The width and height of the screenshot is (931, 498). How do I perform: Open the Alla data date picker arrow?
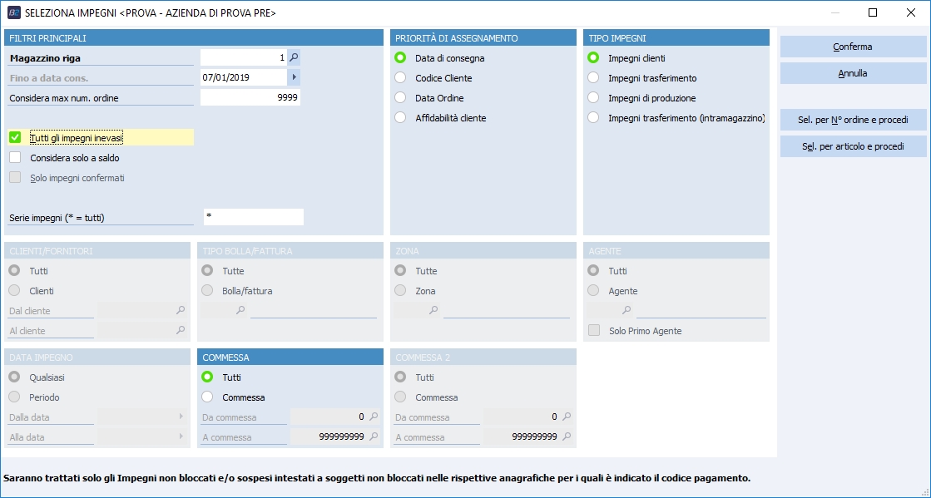[181, 436]
